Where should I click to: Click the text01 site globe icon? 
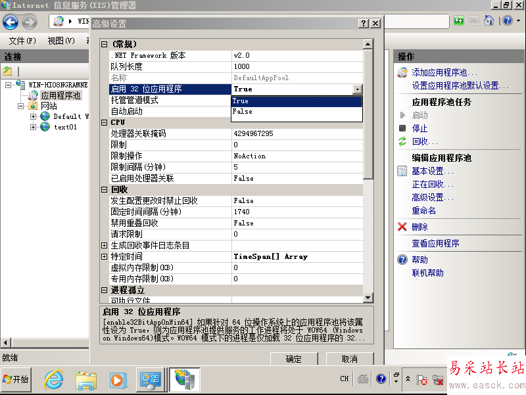point(45,127)
